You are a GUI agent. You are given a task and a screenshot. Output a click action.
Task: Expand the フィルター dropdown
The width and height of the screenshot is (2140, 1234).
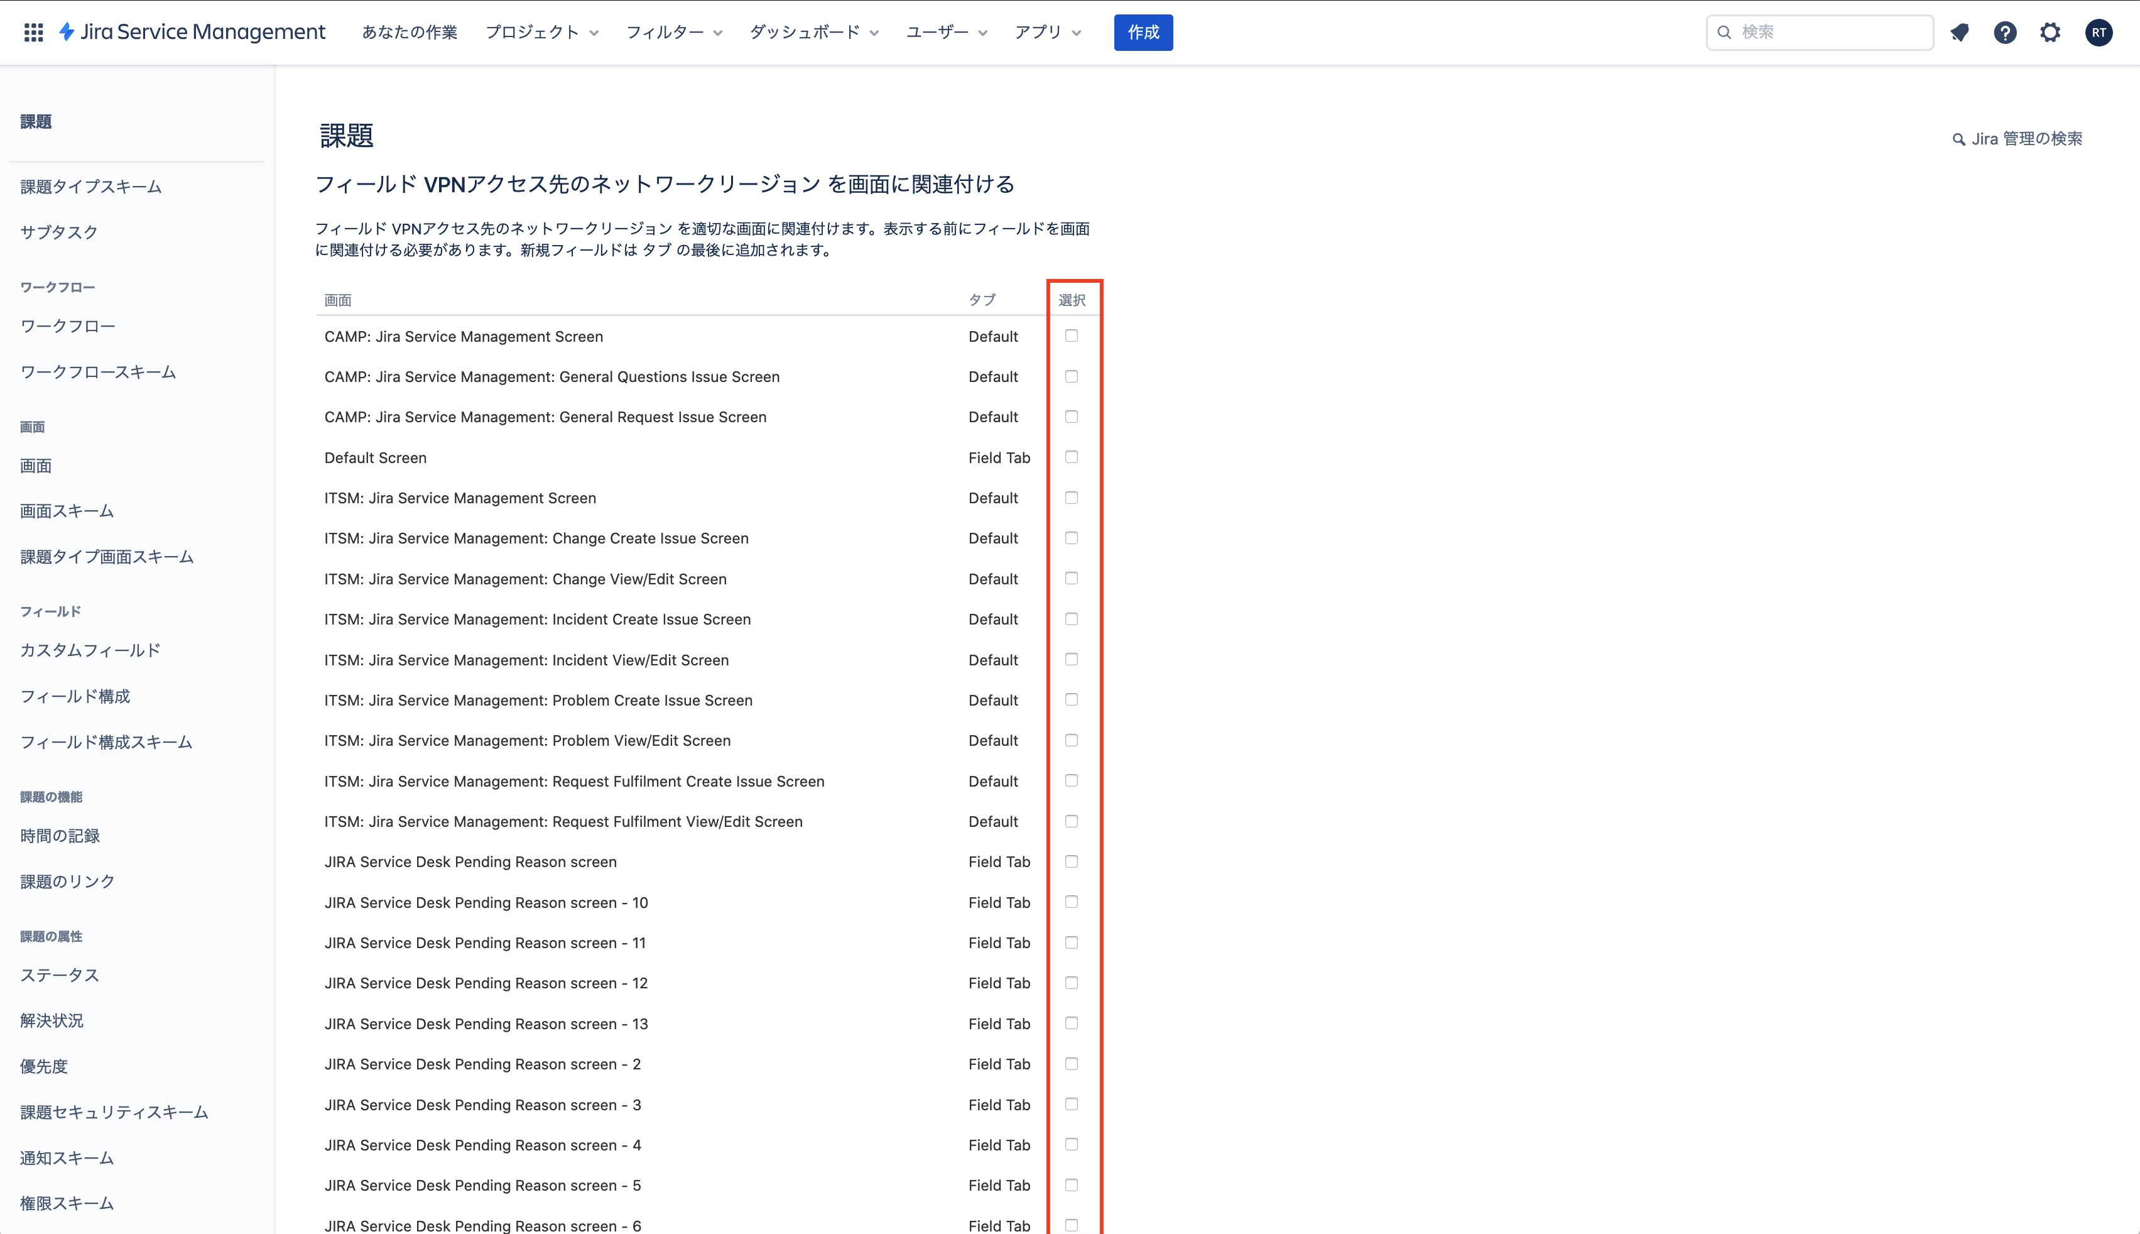675,32
